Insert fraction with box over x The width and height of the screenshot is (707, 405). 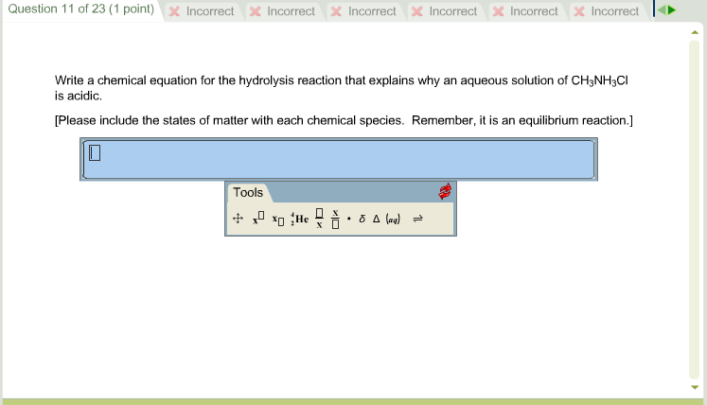coord(319,219)
